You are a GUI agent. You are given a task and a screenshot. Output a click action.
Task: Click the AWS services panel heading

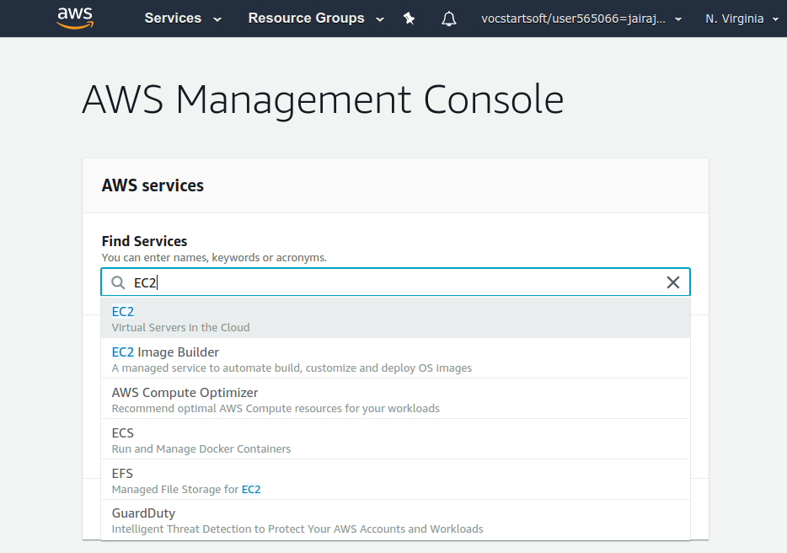pos(153,185)
